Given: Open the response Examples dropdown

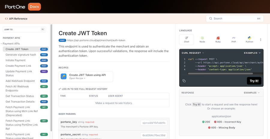Looking at the screenshot, I should [252, 93].
